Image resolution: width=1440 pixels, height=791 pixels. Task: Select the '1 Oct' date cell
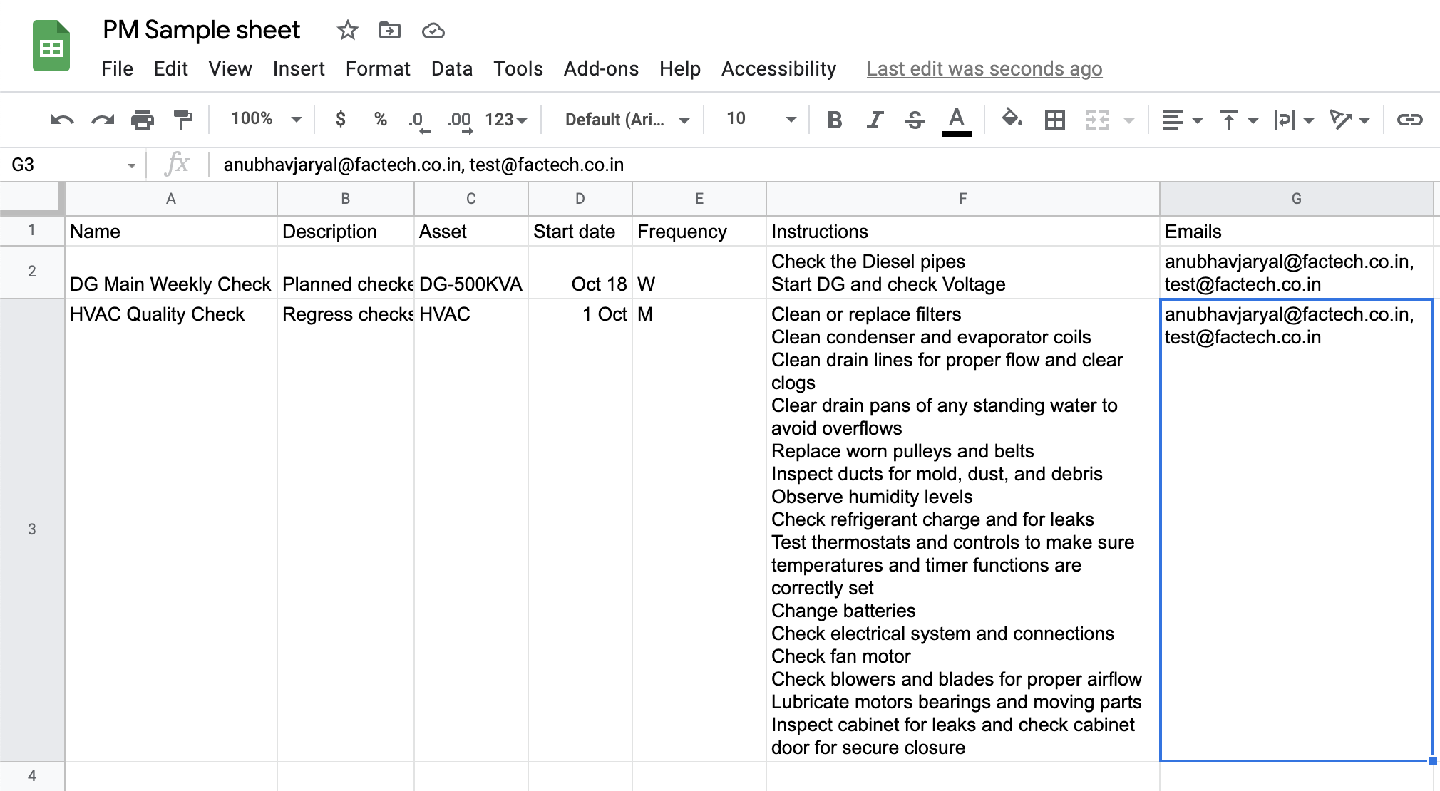(580, 530)
